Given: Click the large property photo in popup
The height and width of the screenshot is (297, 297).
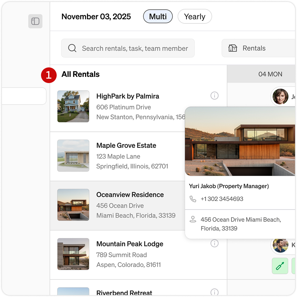Looking at the screenshot, I should tap(240, 141).
